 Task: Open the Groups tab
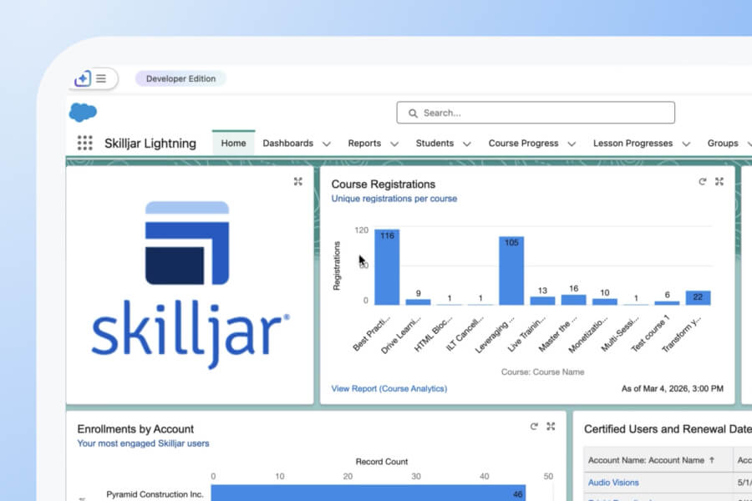point(723,143)
